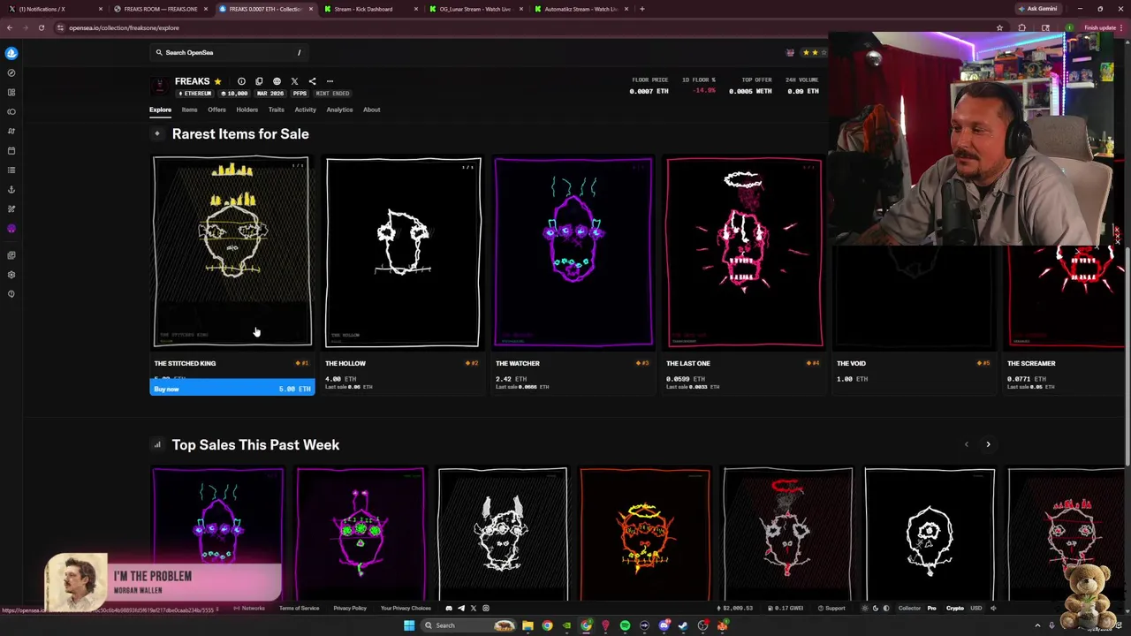This screenshot has height=636, width=1131.
Task: Open The Stitched King artwork
Action: coord(232,252)
